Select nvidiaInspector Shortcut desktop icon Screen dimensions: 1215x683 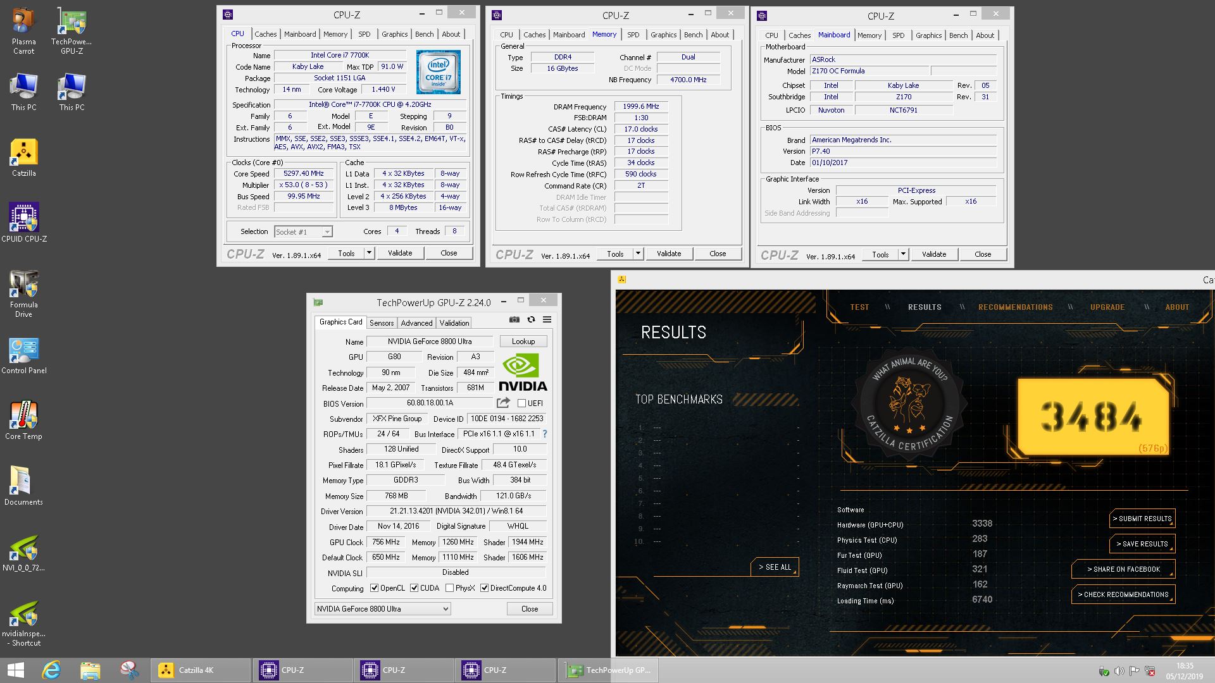click(x=24, y=624)
